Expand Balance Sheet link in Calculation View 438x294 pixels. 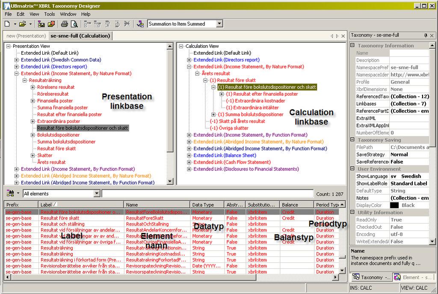189,156
